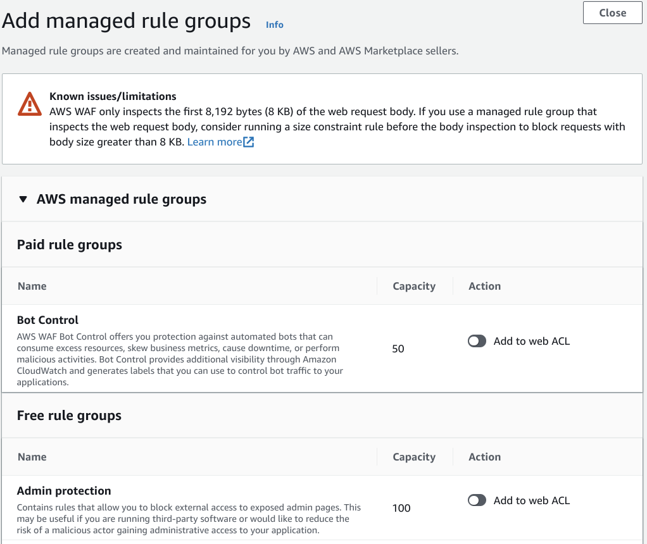The height and width of the screenshot is (544, 647).
Task: Click the AWS managed rule groups section title
Action: (x=122, y=199)
